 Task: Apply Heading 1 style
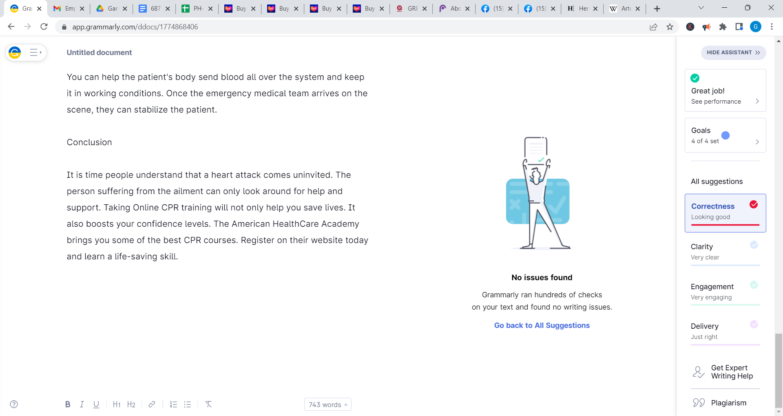[117, 404]
